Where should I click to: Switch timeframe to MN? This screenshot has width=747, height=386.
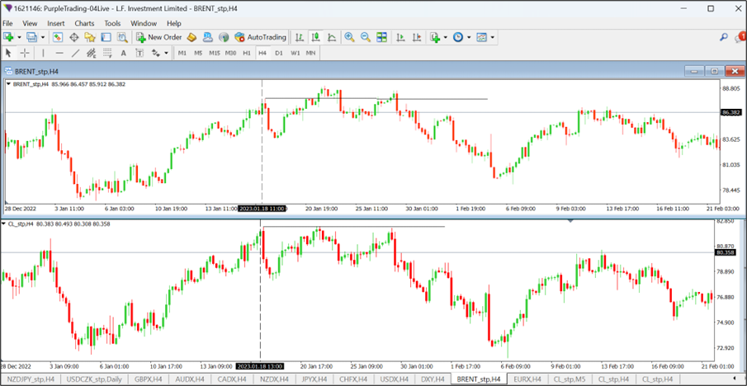(310, 53)
